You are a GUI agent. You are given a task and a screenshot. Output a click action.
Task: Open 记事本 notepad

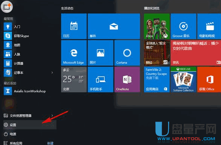pos(27,72)
